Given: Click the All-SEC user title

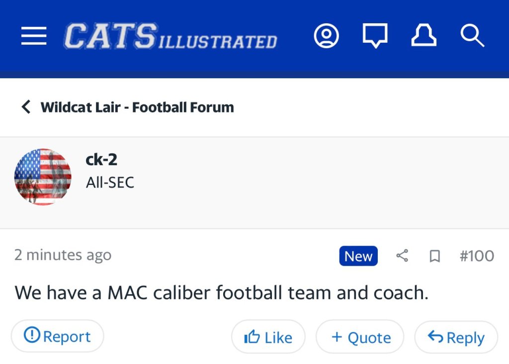Looking at the screenshot, I should (x=110, y=182).
